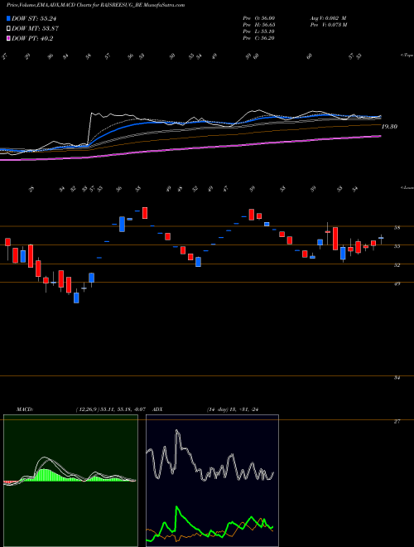Click the 19.30 EMA price label
This screenshot has height=547, width=414.
click(x=389, y=127)
